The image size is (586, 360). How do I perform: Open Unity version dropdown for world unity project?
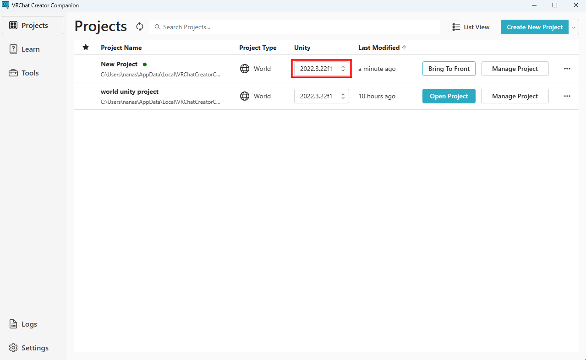pos(322,96)
